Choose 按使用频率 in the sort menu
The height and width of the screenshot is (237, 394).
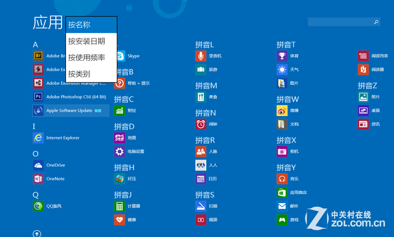92,57
